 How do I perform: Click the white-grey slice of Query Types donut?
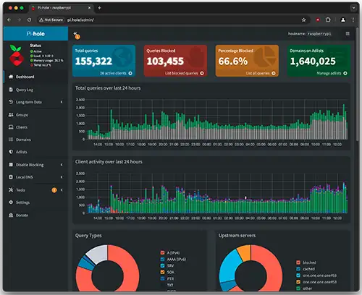(99, 254)
